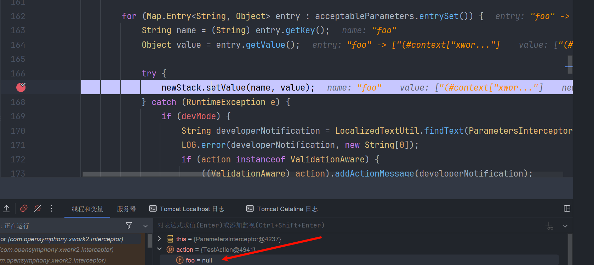Open the Tomcat Catalina 日志 tab
594x265 pixels.
(x=282, y=209)
